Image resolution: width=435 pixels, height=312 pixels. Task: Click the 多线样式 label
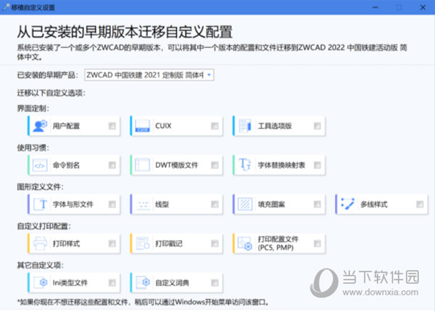(374, 204)
